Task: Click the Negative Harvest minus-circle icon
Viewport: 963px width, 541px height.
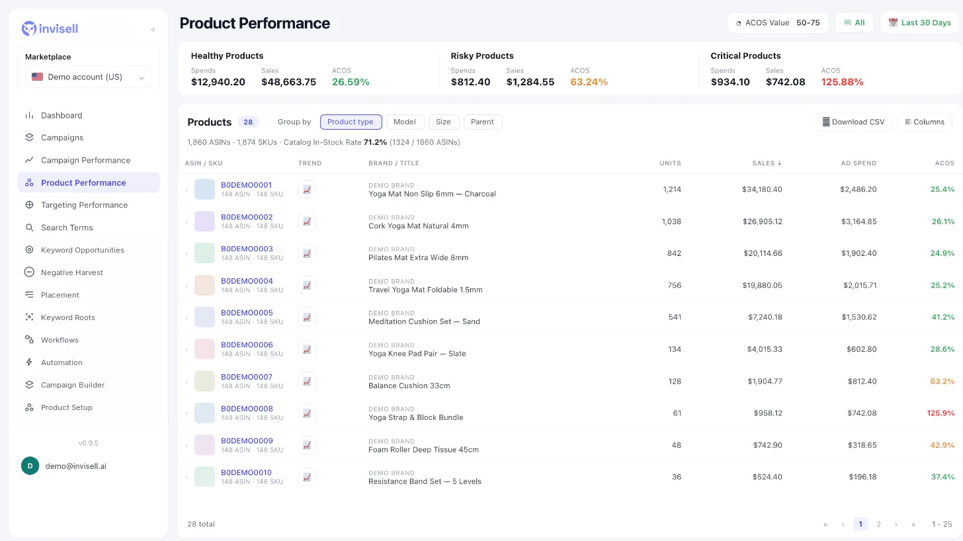Action: pos(29,272)
